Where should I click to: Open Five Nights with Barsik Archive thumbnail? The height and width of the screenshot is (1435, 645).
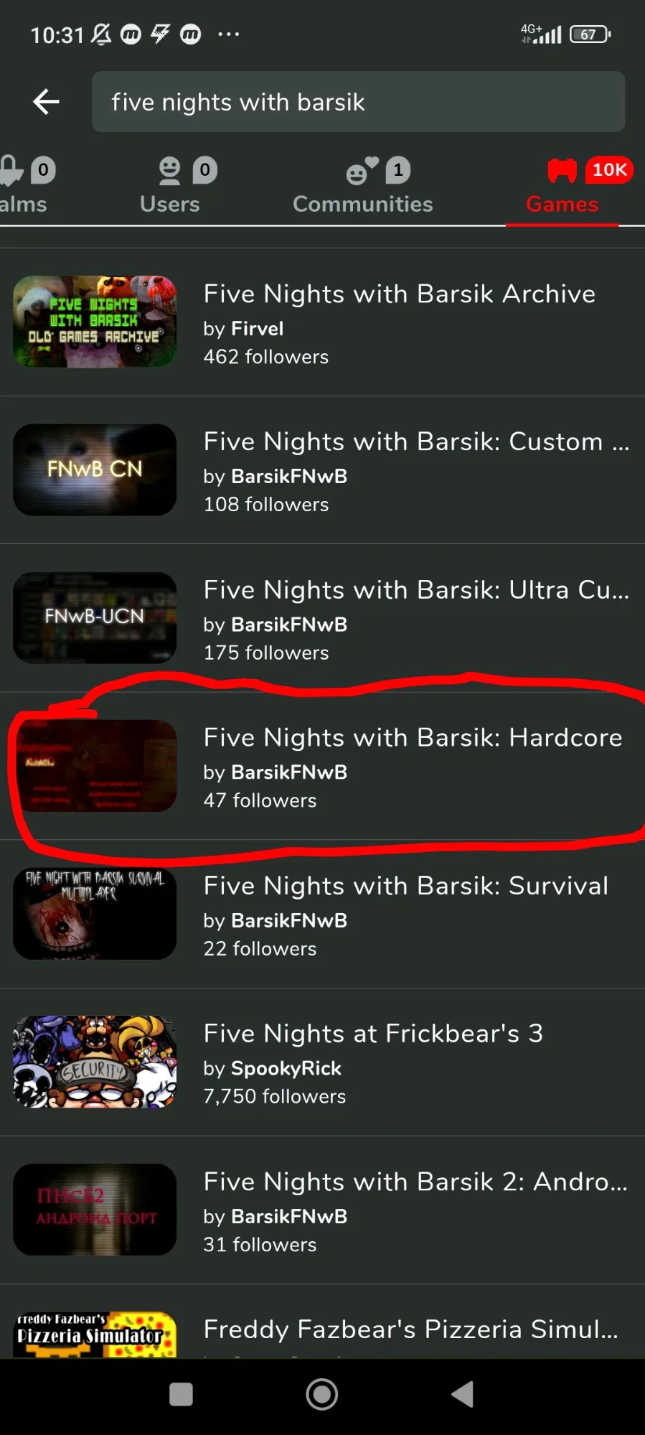coord(95,322)
